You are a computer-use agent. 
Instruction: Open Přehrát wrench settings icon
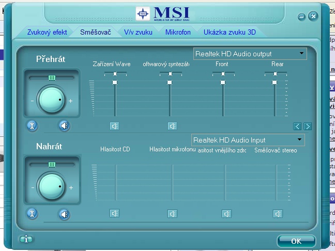[x=32, y=126]
